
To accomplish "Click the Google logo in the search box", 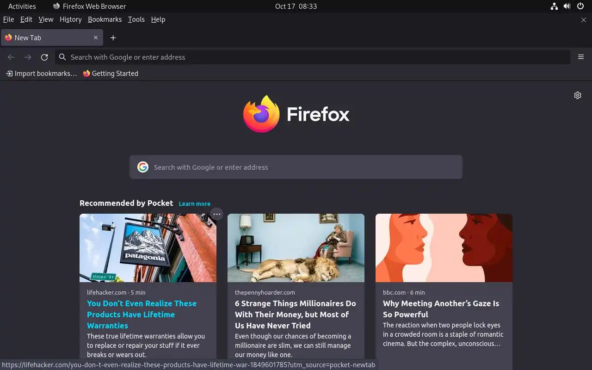I will [x=143, y=167].
